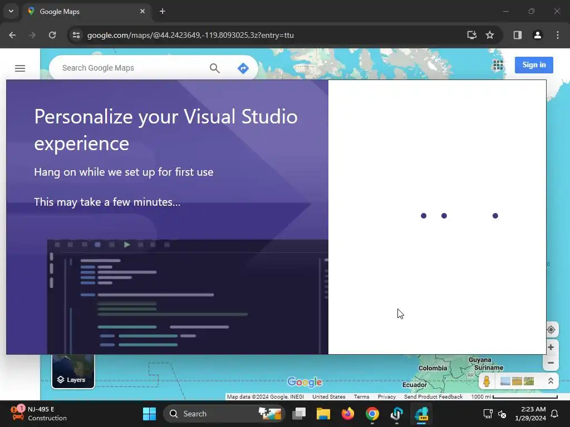View site information icon in address bar
The height and width of the screenshot is (427, 570).
coord(76,35)
